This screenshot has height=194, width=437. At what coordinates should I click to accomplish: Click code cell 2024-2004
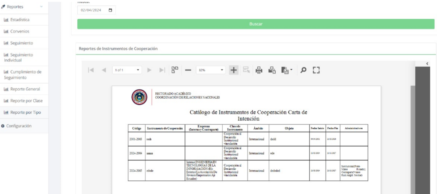coord(137,153)
